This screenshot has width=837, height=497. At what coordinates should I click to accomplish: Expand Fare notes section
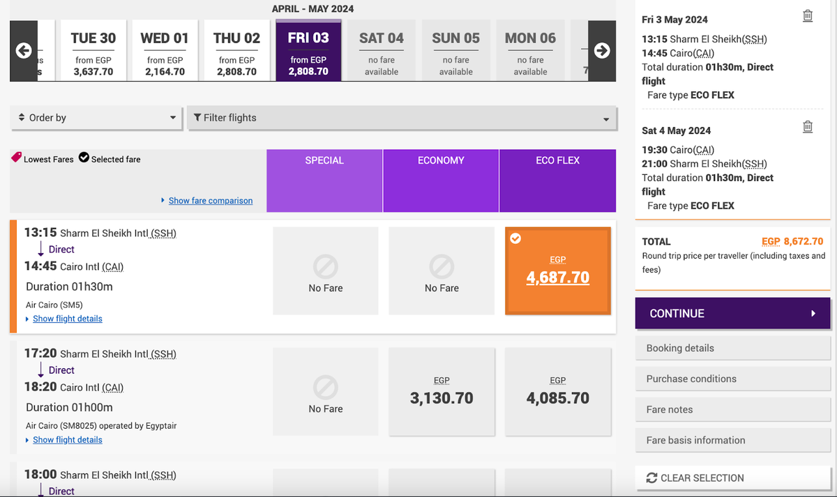[732, 410]
